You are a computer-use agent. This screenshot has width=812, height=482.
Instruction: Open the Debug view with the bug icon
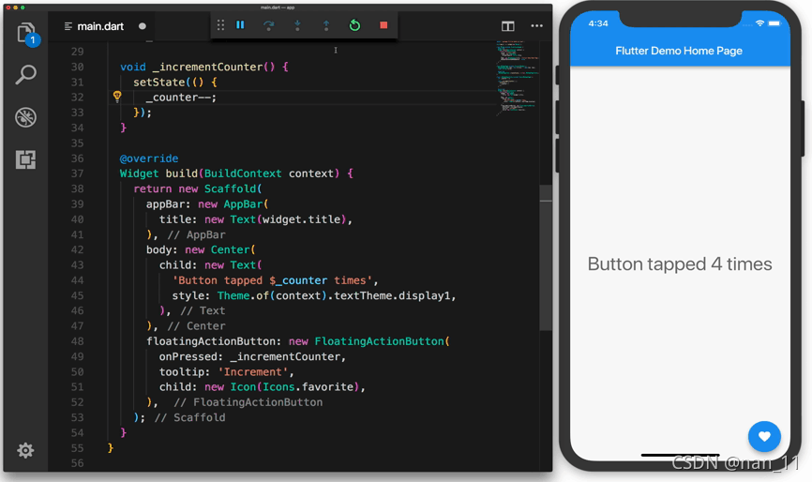(25, 117)
